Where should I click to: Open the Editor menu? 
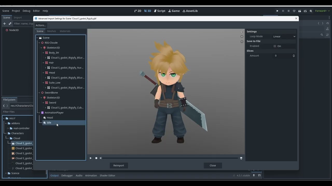click(36, 11)
